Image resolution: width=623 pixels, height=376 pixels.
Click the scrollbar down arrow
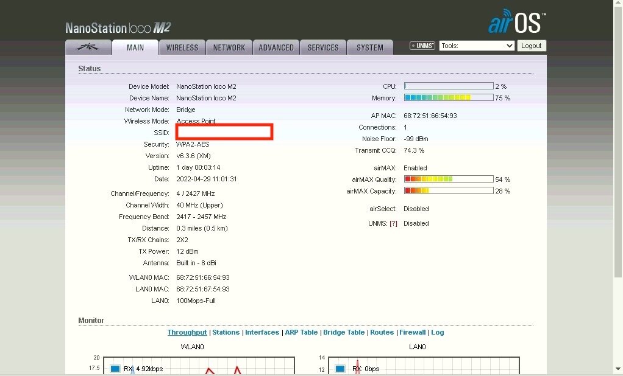(x=618, y=370)
